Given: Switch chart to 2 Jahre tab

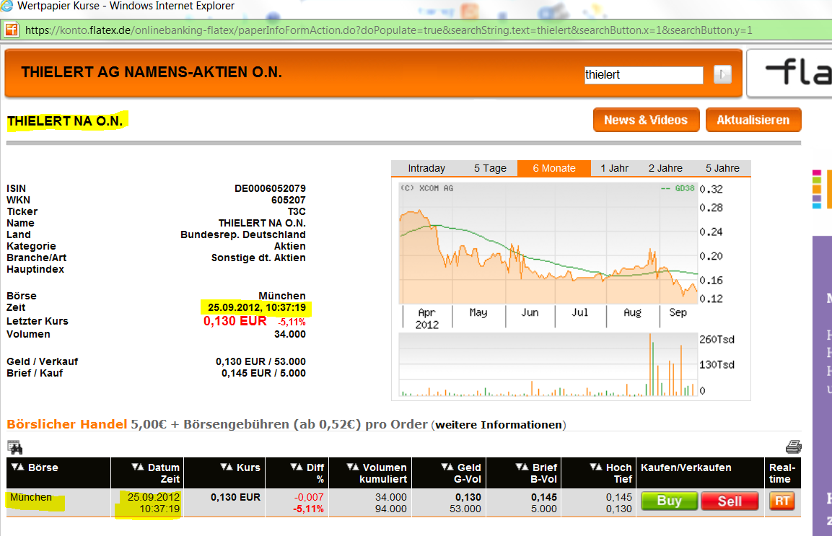Looking at the screenshot, I should [x=665, y=168].
